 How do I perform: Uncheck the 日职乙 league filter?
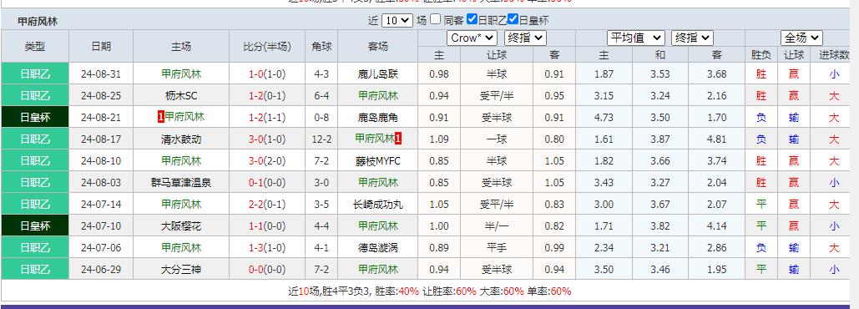coord(472,19)
